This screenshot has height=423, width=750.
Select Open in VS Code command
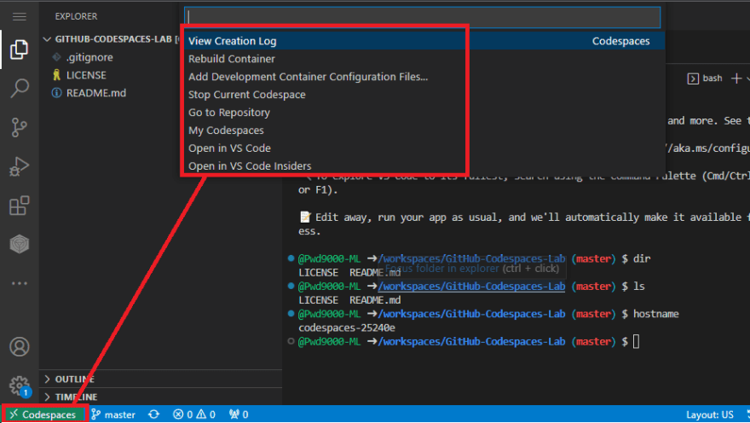point(424,148)
